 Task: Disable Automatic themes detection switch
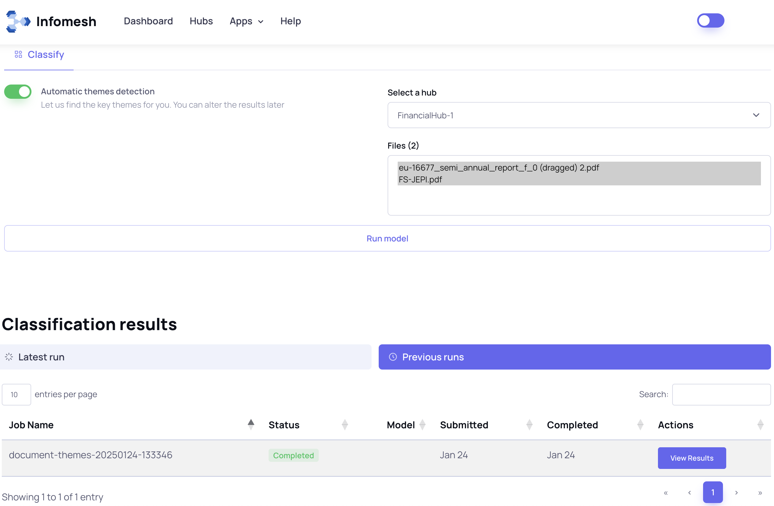point(18,92)
